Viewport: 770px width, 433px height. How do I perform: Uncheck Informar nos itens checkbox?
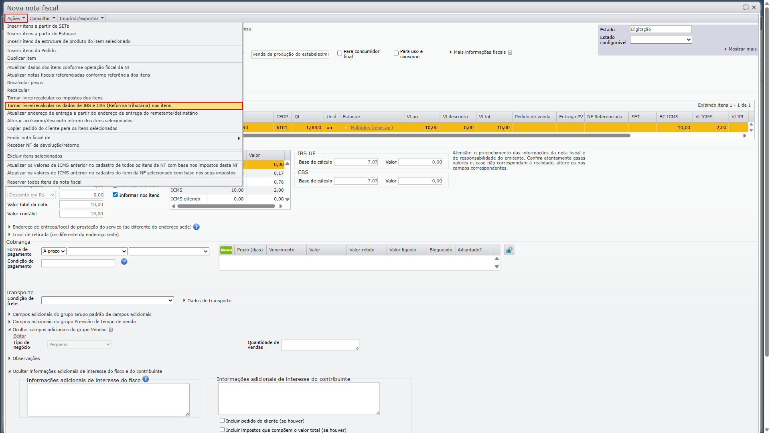coord(115,195)
